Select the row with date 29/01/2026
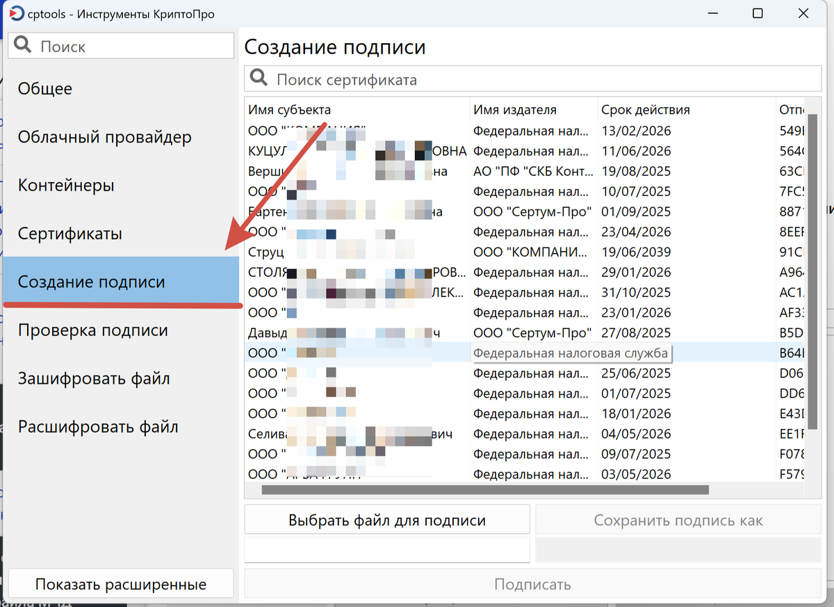This screenshot has width=834, height=607. pos(525,272)
